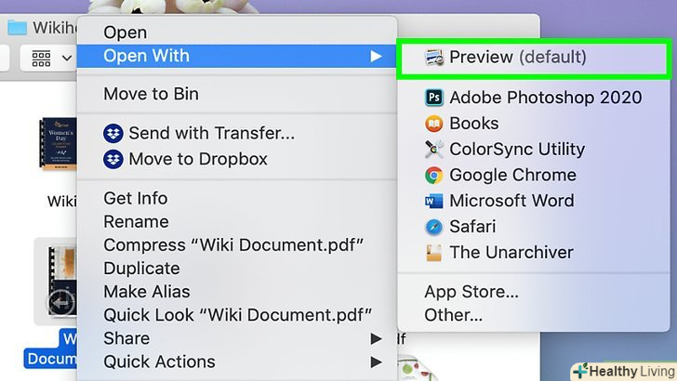Click the Dropbox icon beside Move to Dropbox
This screenshot has height=381, width=677.
pos(113,159)
